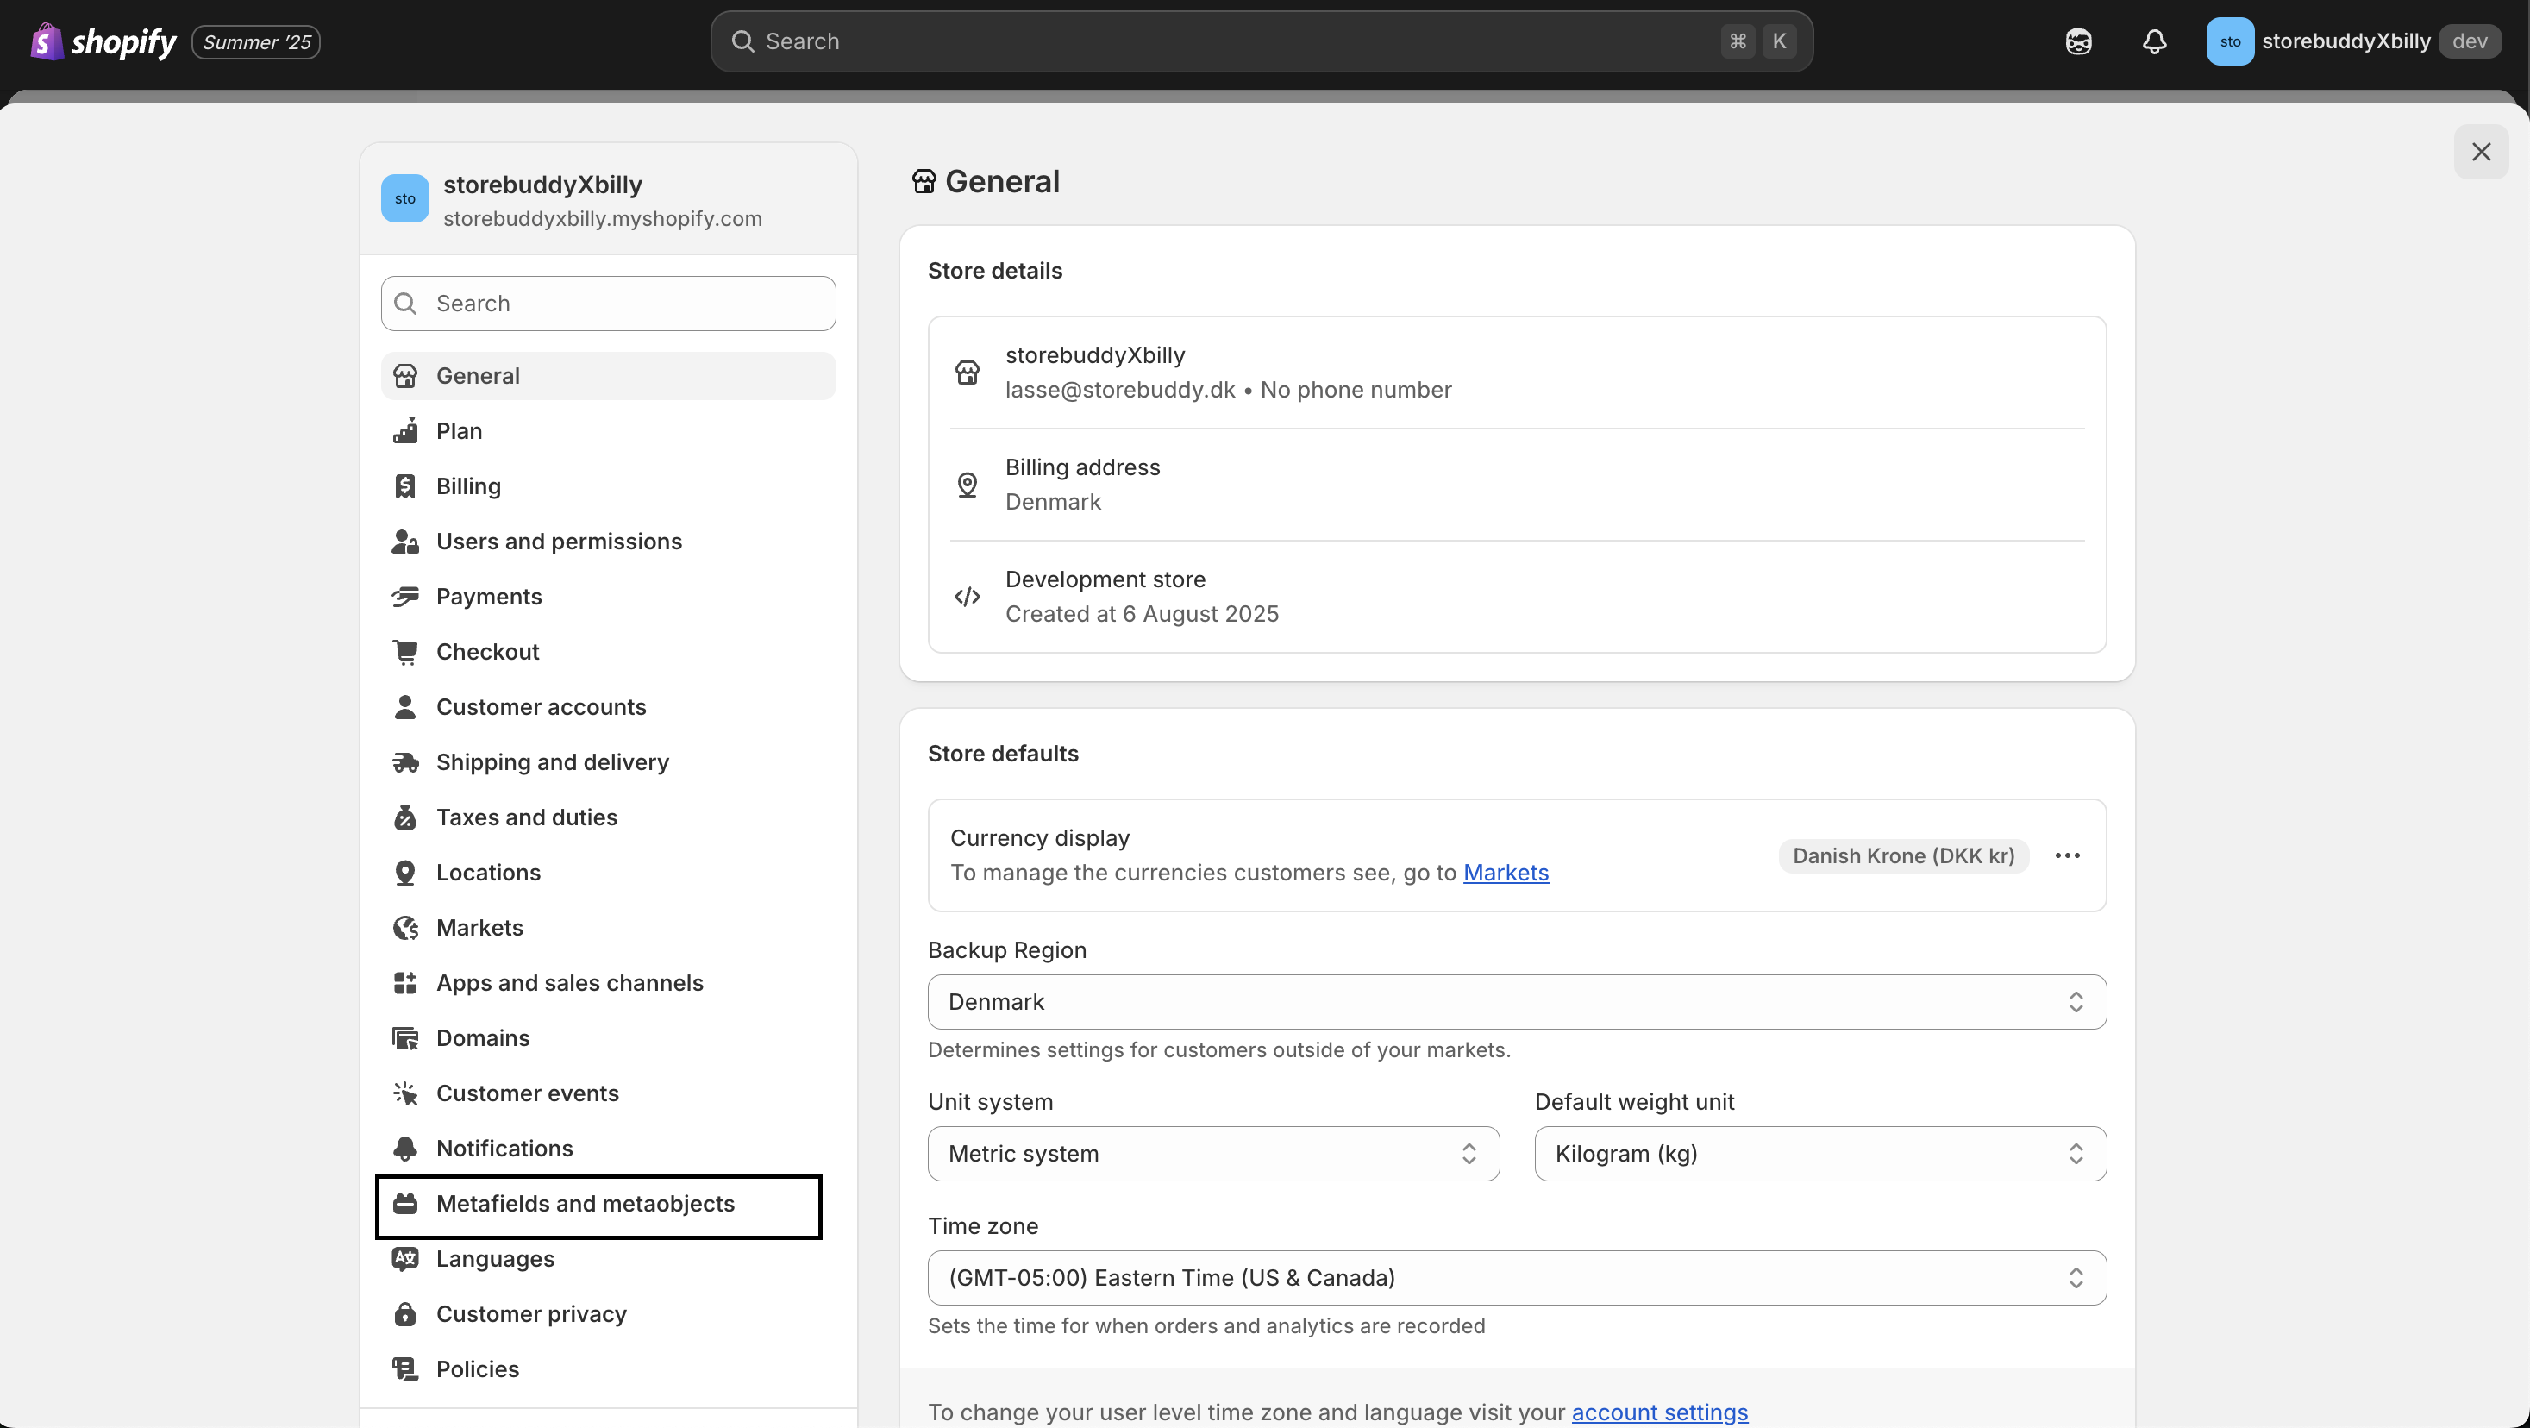Screen dimensions: 2530x1428
Task: Click the Customer privacy lock icon
Action: tap(404, 1314)
